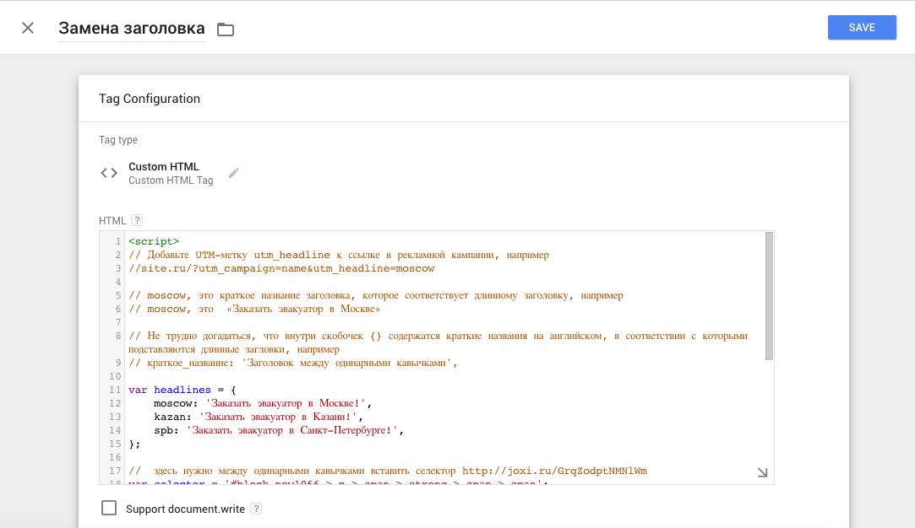This screenshot has width=915, height=528.
Task: Click the joxi.ru URL in comment
Action: (x=554, y=471)
